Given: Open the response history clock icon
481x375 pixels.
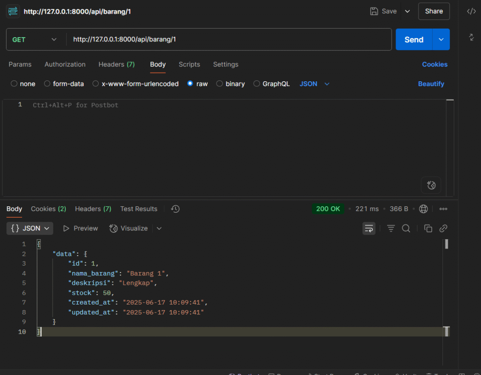Looking at the screenshot, I should tap(175, 209).
